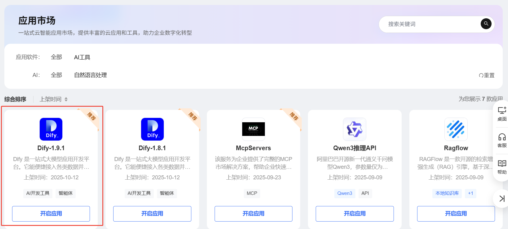Click 开启应用 for Ragflow
The height and width of the screenshot is (229, 508).
[456, 213]
